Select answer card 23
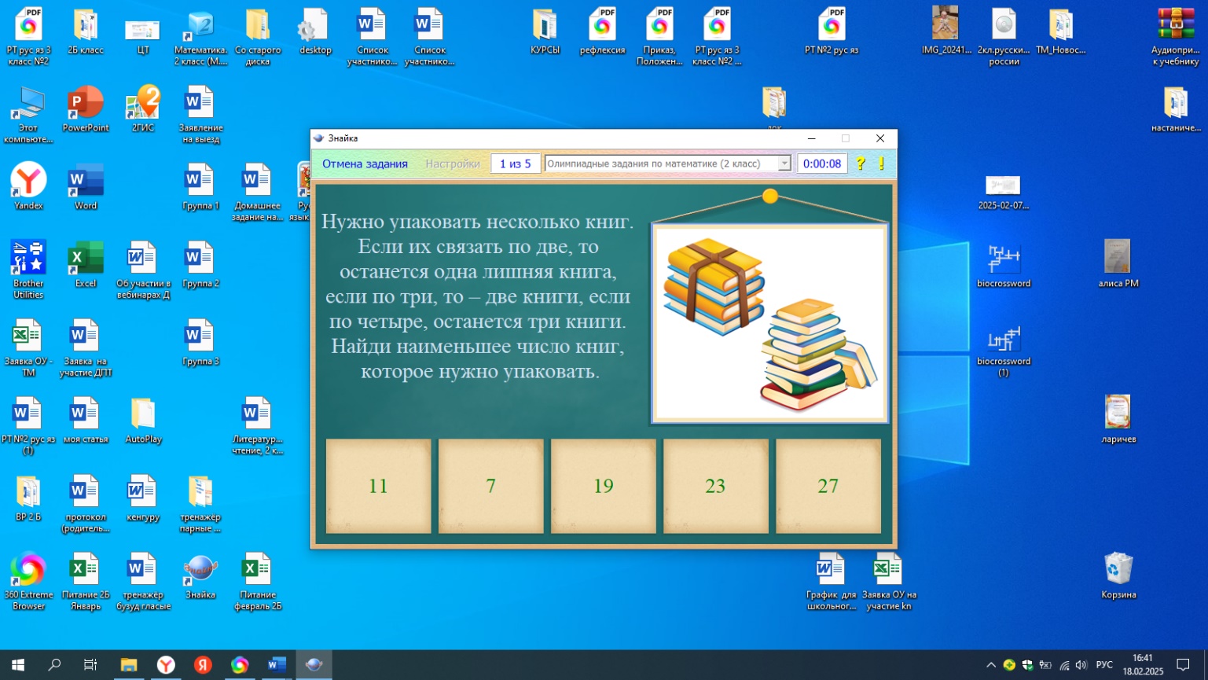 point(715,486)
